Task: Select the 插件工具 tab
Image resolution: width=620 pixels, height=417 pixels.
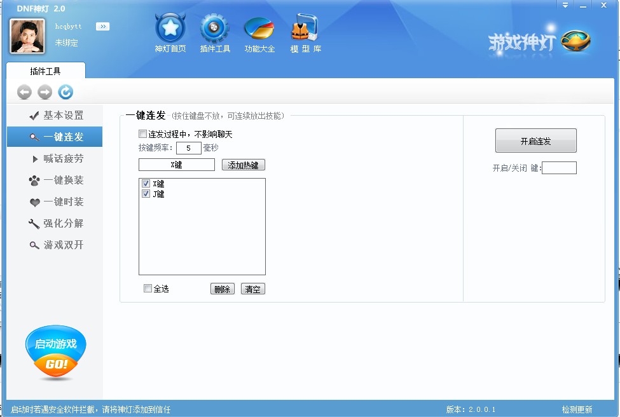Action: pyautogui.click(x=46, y=71)
